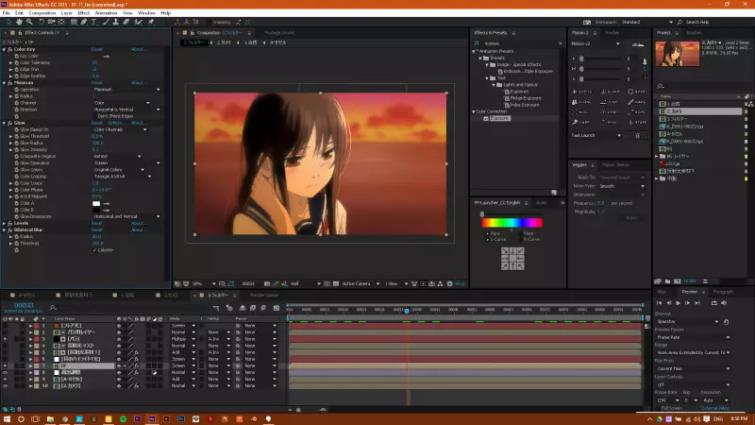Click the timeline current-time indicator marker
This screenshot has width=755, height=425.
tap(407, 311)
